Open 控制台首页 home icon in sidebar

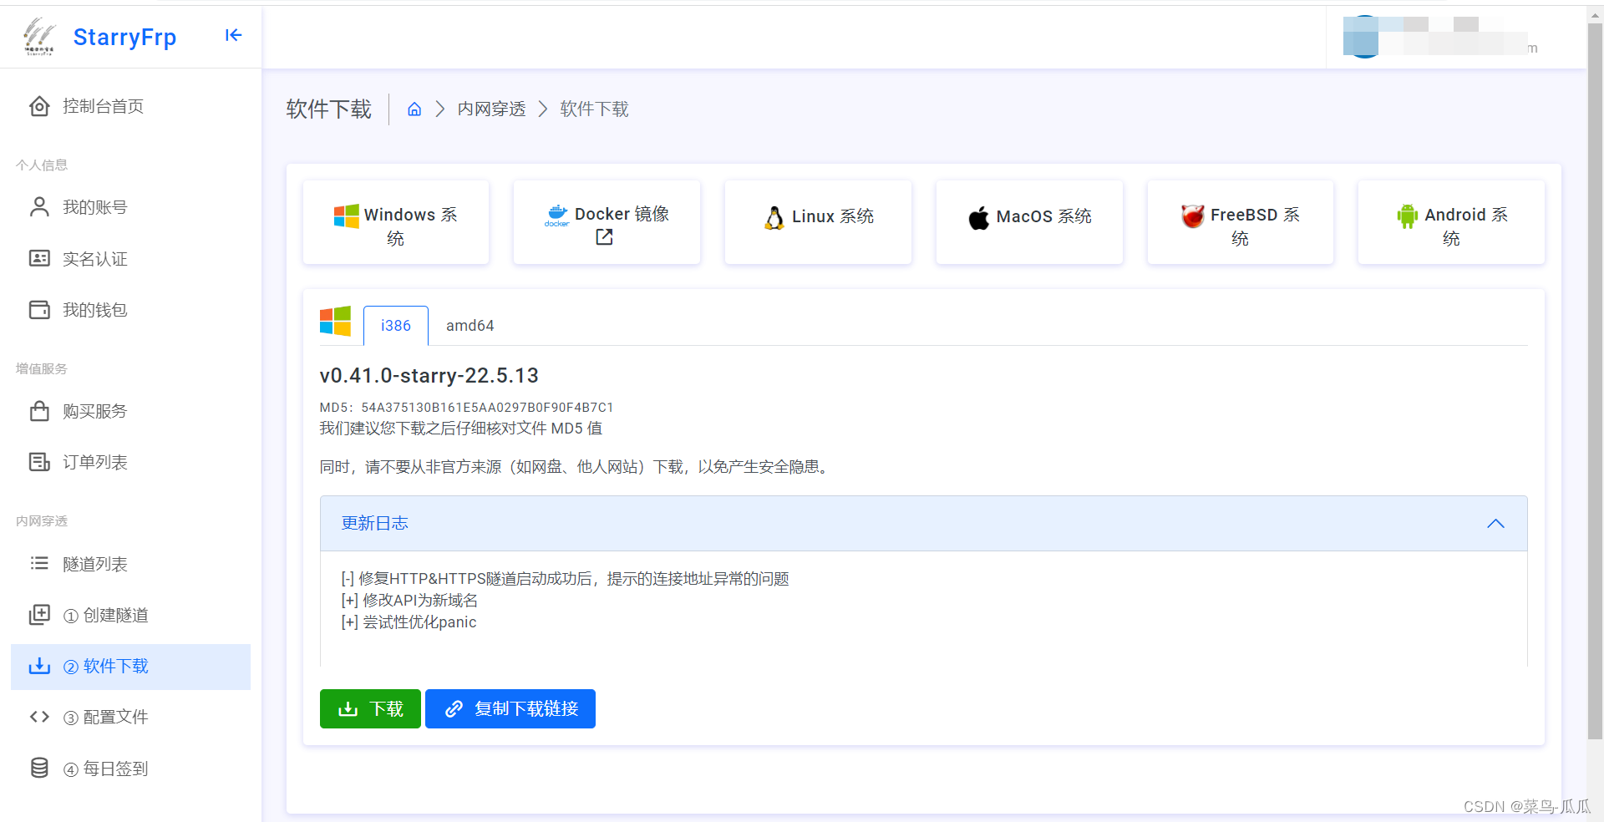[39, 106]
